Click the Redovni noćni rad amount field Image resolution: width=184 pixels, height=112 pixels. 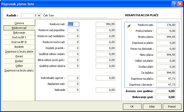click(106, 42)
